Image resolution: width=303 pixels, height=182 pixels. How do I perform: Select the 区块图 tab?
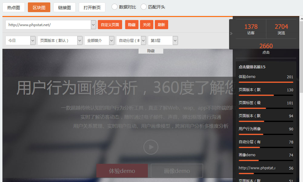pyautogui.click(x=39, y=7)
